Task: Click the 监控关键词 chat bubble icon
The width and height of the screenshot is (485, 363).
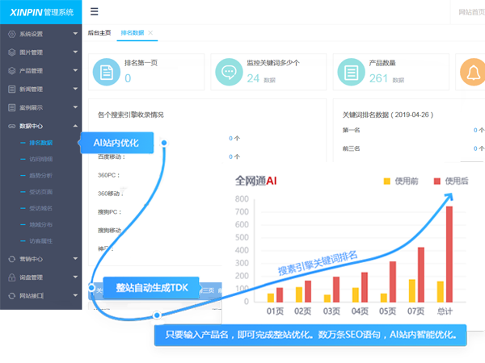Action: pyautogui.click(x=228, y=73)
